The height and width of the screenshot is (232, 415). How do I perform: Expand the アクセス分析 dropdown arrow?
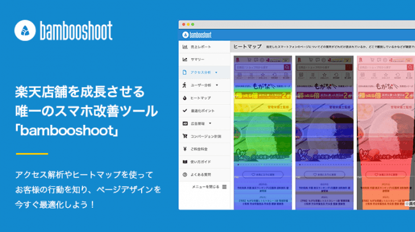[x=216, y=73]
